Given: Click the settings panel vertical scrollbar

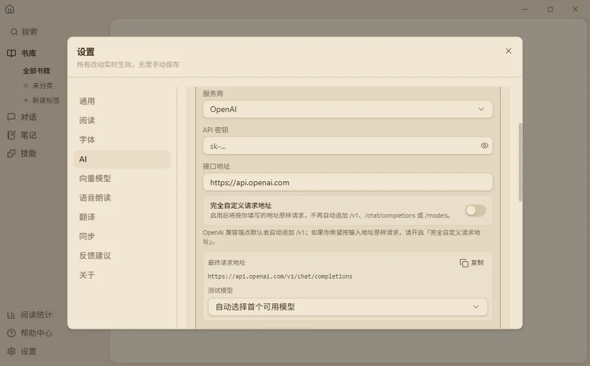Looking at the screenshot, I should [521, 162].
